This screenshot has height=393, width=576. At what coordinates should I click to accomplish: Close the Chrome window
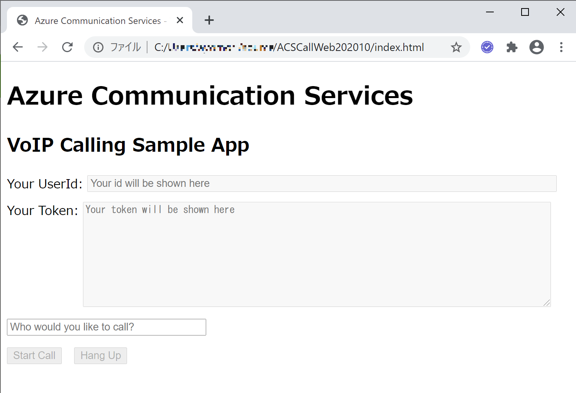tap(561, 12)
